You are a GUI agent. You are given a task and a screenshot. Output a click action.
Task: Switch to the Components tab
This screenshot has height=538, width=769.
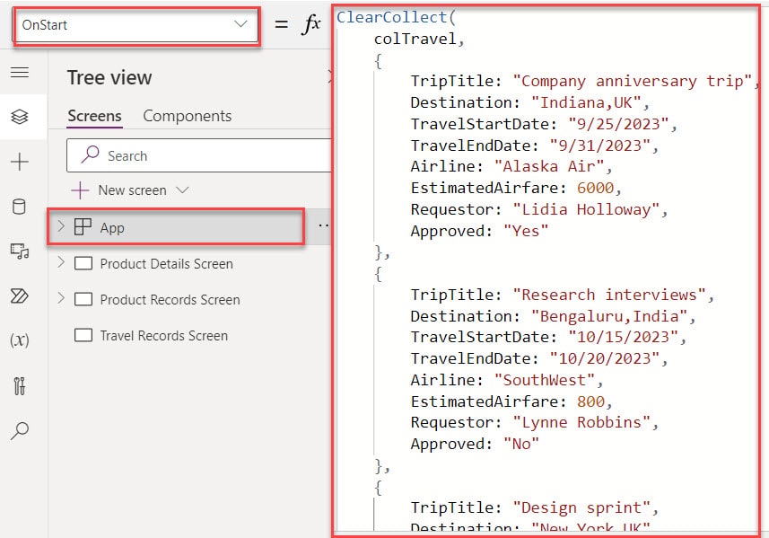(187, 116)
